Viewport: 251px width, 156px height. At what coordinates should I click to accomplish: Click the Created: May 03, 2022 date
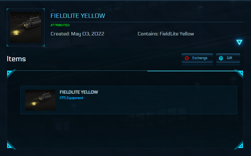[77, 34]
